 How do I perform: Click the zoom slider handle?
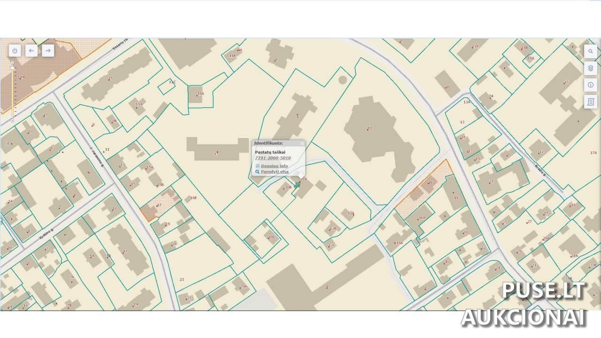click(x=13, y=69)
